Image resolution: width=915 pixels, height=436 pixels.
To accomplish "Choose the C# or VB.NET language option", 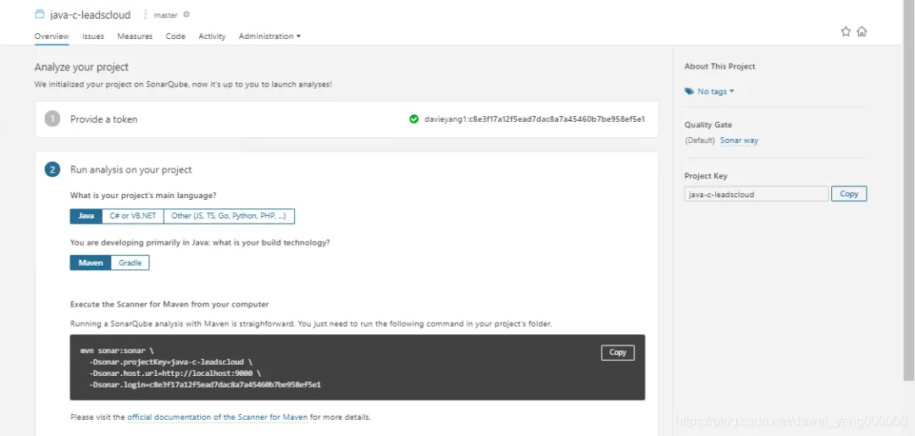I will [133, 216].
